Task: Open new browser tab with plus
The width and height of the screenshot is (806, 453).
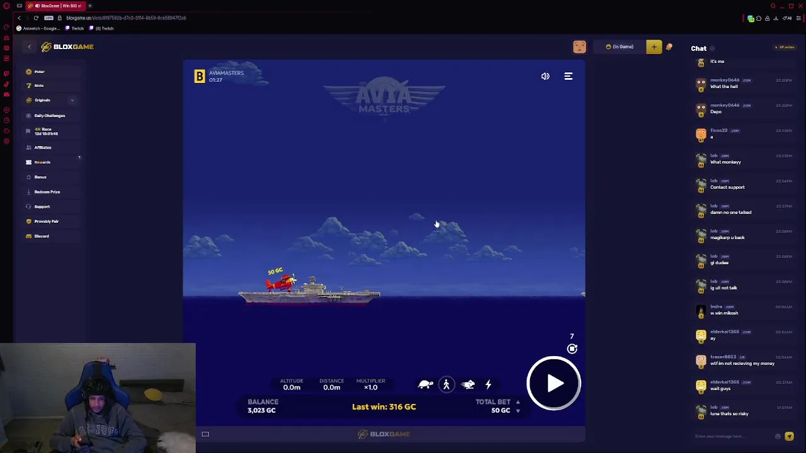Action: pyautogui.click(x=89, y=6)
